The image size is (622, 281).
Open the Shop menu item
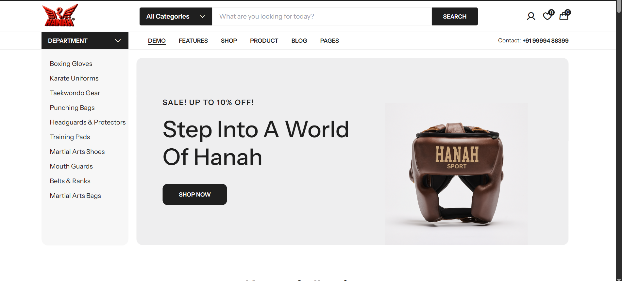229,41
